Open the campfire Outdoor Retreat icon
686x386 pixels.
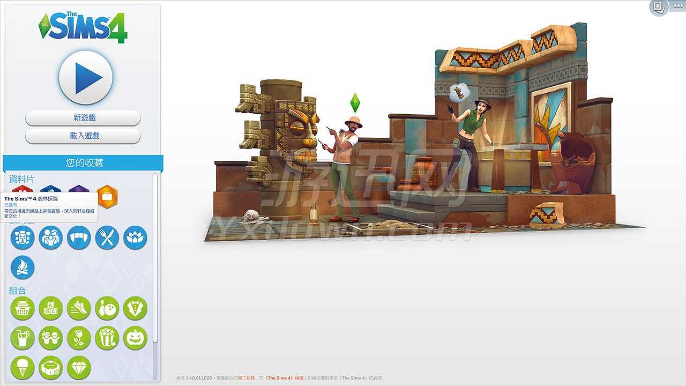point(23,268)
